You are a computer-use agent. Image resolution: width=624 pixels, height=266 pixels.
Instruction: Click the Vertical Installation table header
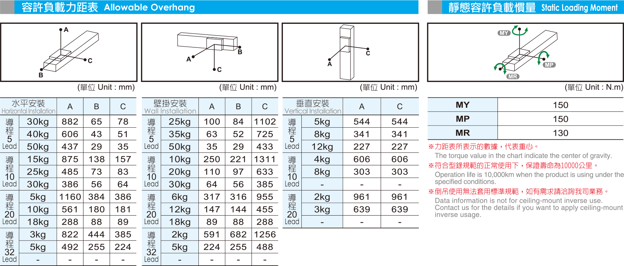(313, 106)
